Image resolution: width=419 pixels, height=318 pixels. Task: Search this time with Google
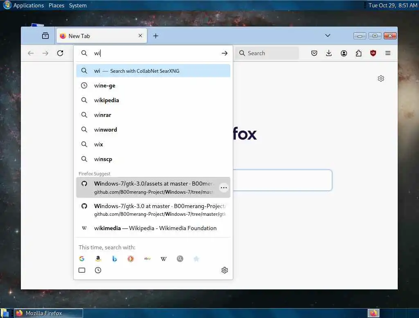click(x=82, y=259)
